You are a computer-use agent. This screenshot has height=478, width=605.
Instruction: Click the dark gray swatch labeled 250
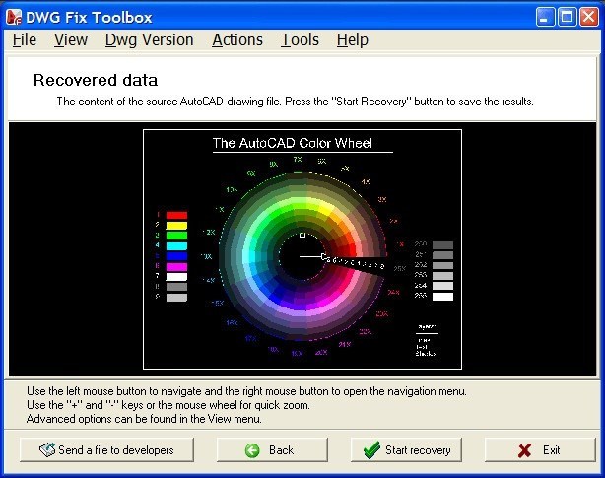442,245
